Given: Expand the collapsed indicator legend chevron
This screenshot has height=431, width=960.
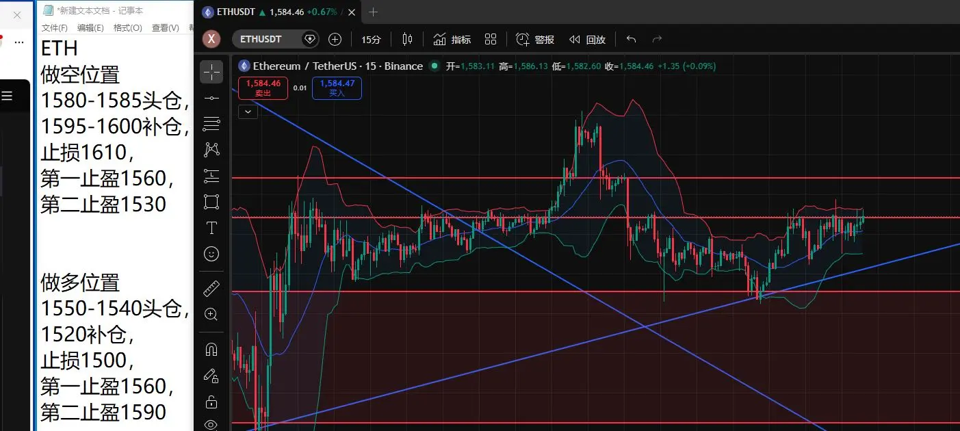Looking at the screenshot, I should tap(248, 112).
